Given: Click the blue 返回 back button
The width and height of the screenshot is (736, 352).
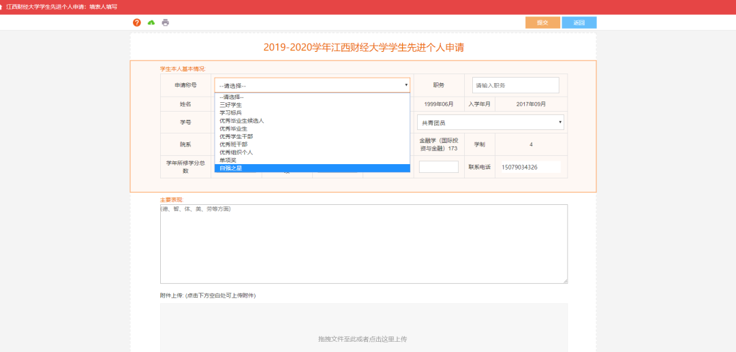Looking at the screenshot, I should click(x=579, y=22).
